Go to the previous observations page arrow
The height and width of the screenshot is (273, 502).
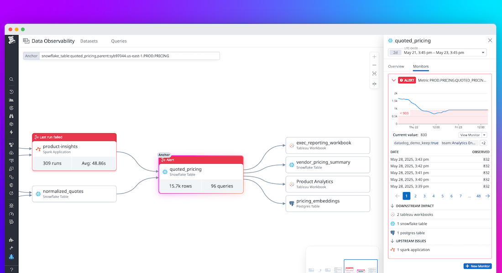point(397,196)
